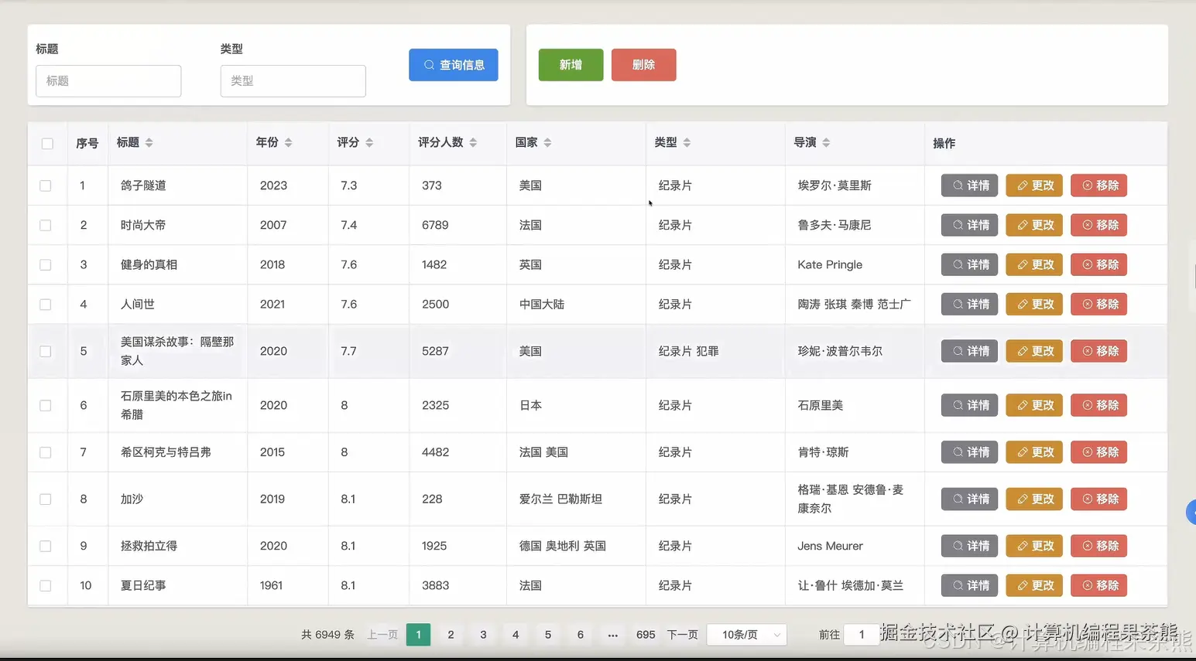The image size is (1196, 661).
Task: Go to pagination page 2
Action: click(451, 635)
